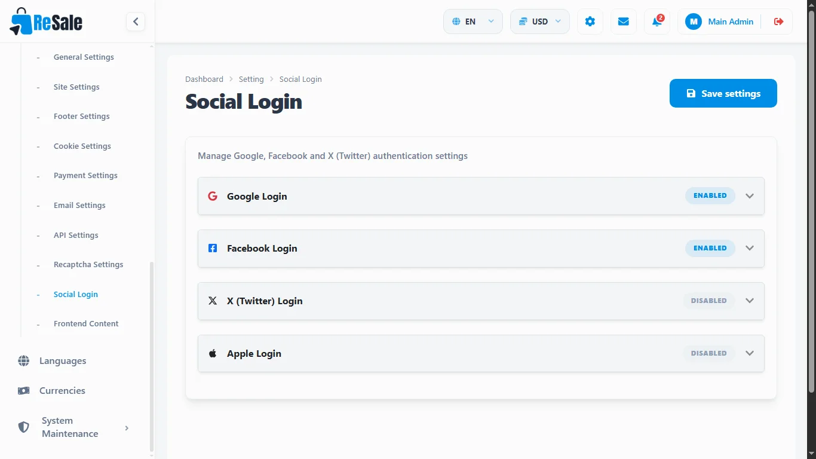This screenshot has height=459, width=816.
Task: Expand the X (Twitter) Login chevron
Action: tap(750, 301)
